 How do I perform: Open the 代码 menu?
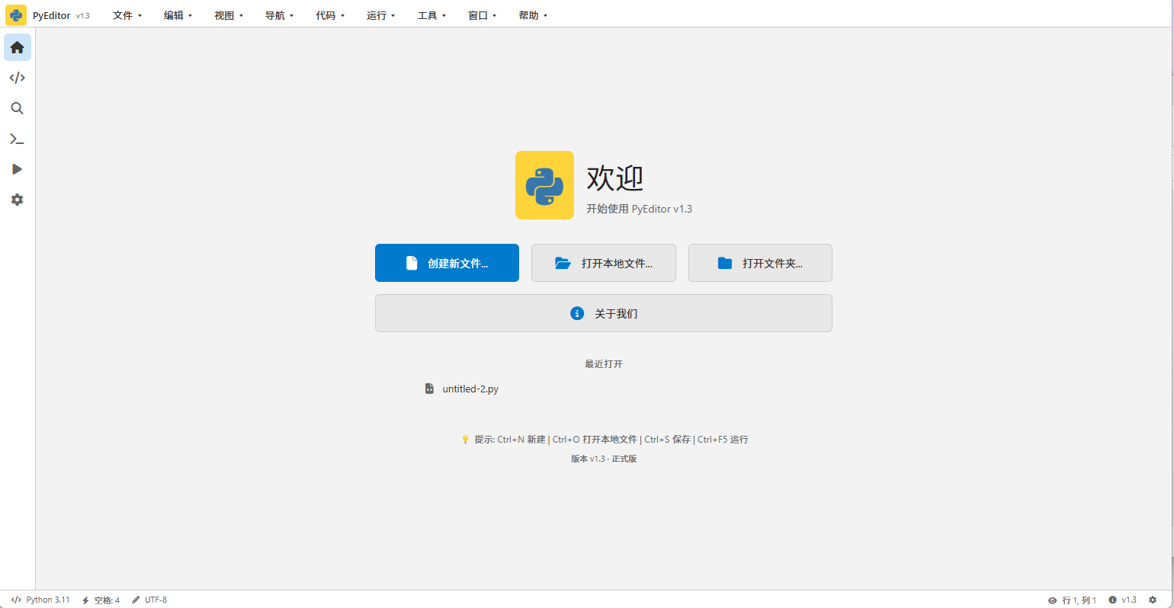coord(330,15)
